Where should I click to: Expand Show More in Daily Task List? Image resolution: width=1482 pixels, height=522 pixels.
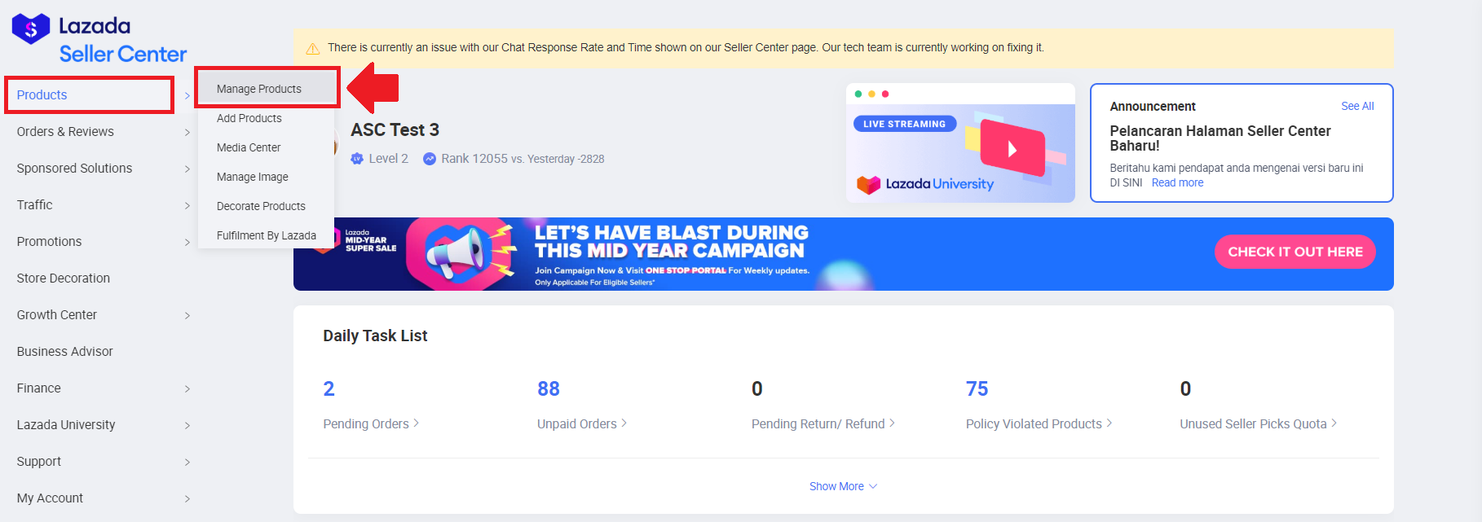tap(843, 486)
